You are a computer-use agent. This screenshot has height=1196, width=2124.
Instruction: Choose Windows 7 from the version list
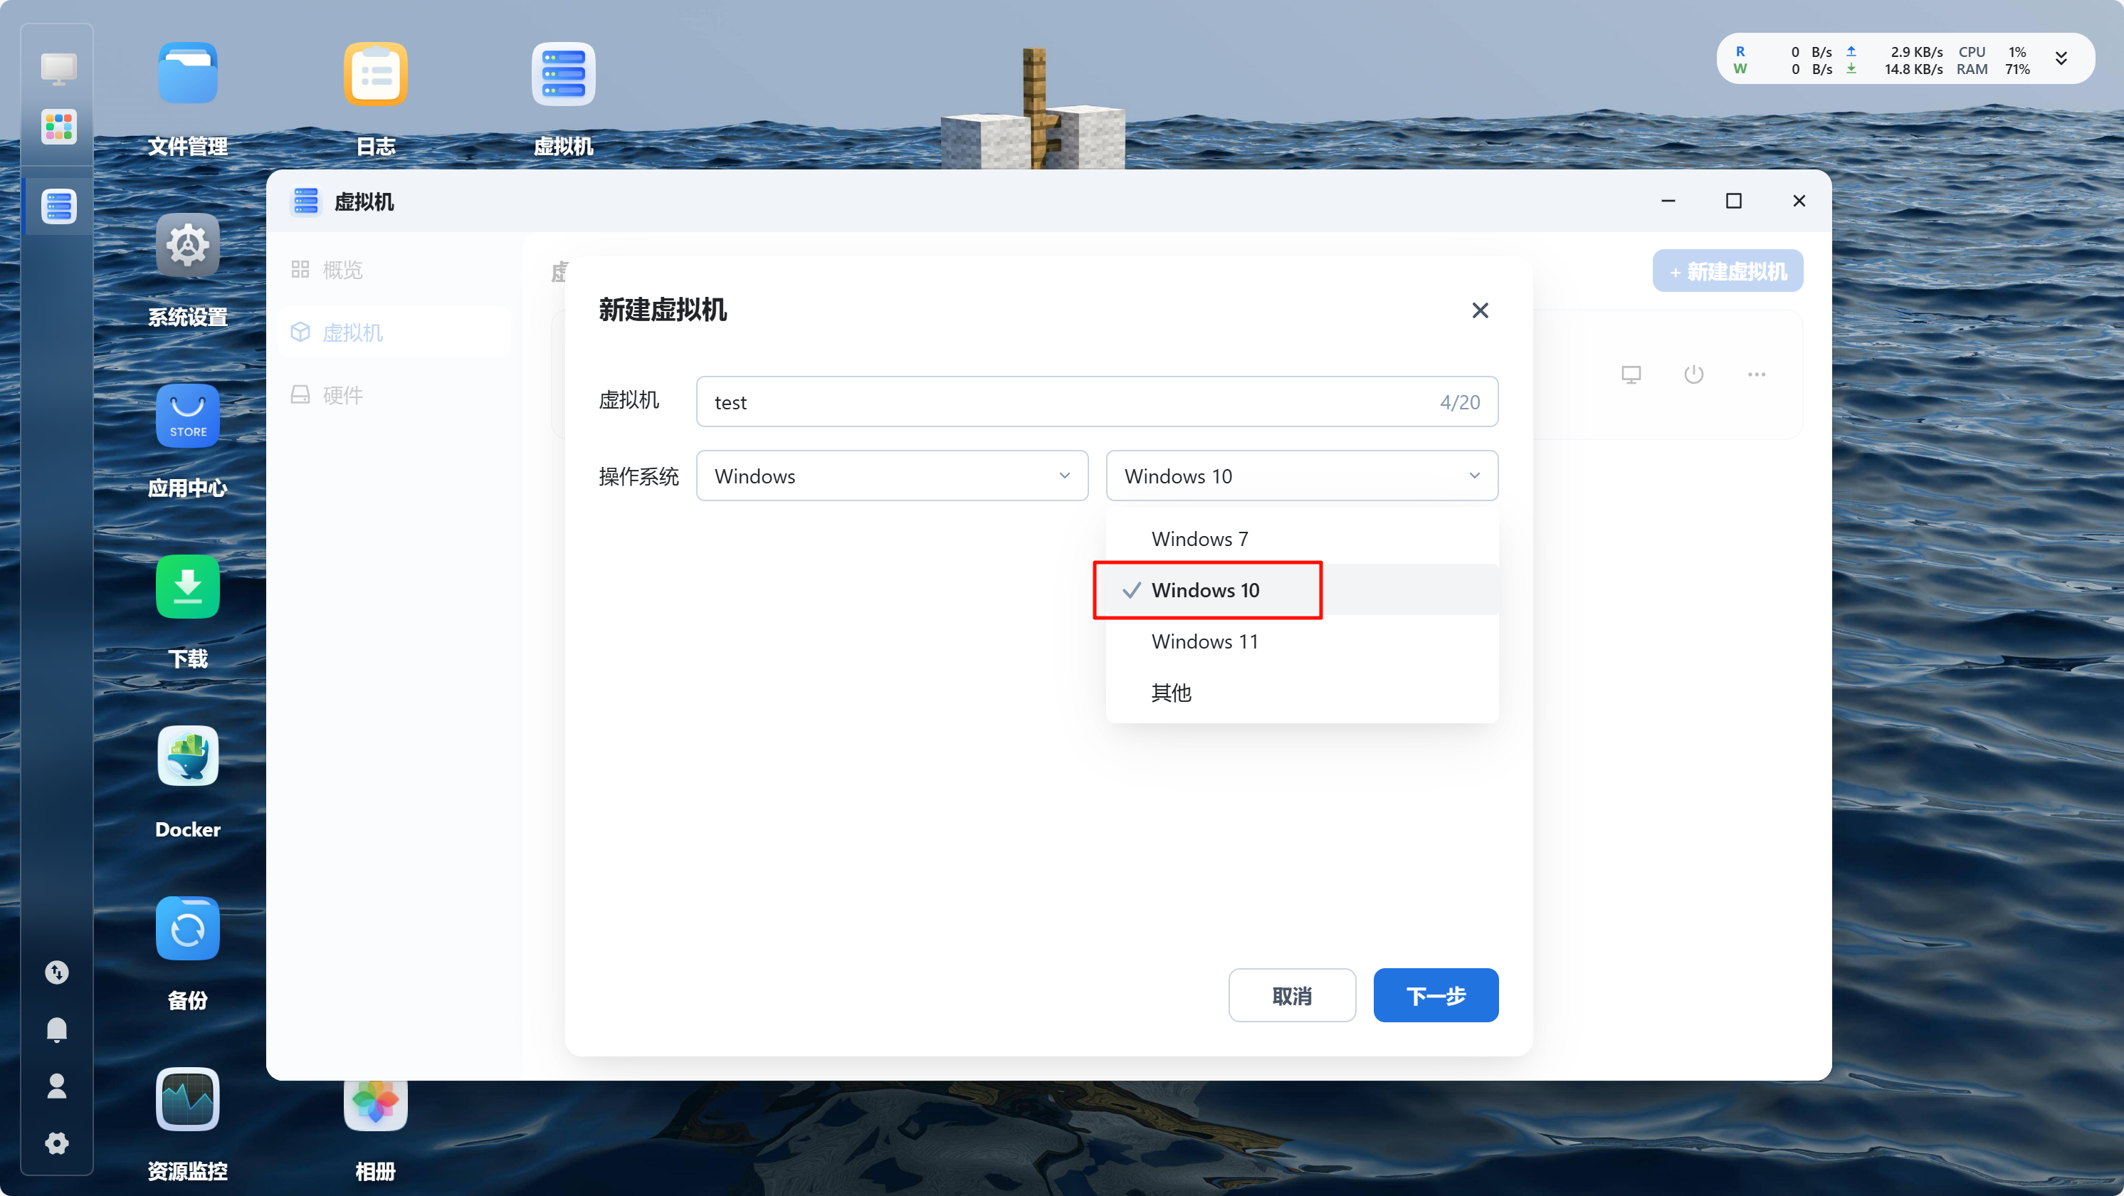(1301, 539)
